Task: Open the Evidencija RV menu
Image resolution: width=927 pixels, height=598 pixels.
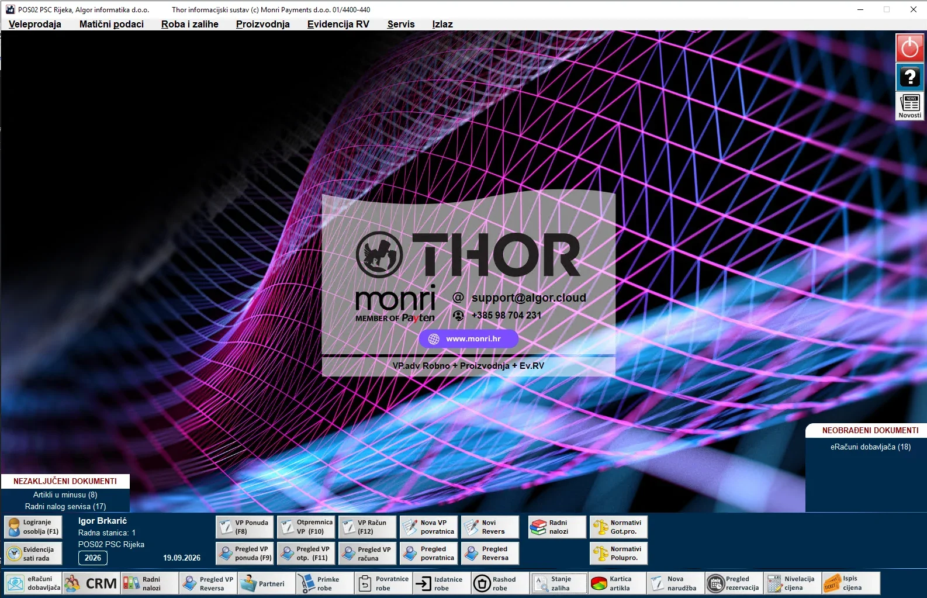Action: click(x=338, y=24)
